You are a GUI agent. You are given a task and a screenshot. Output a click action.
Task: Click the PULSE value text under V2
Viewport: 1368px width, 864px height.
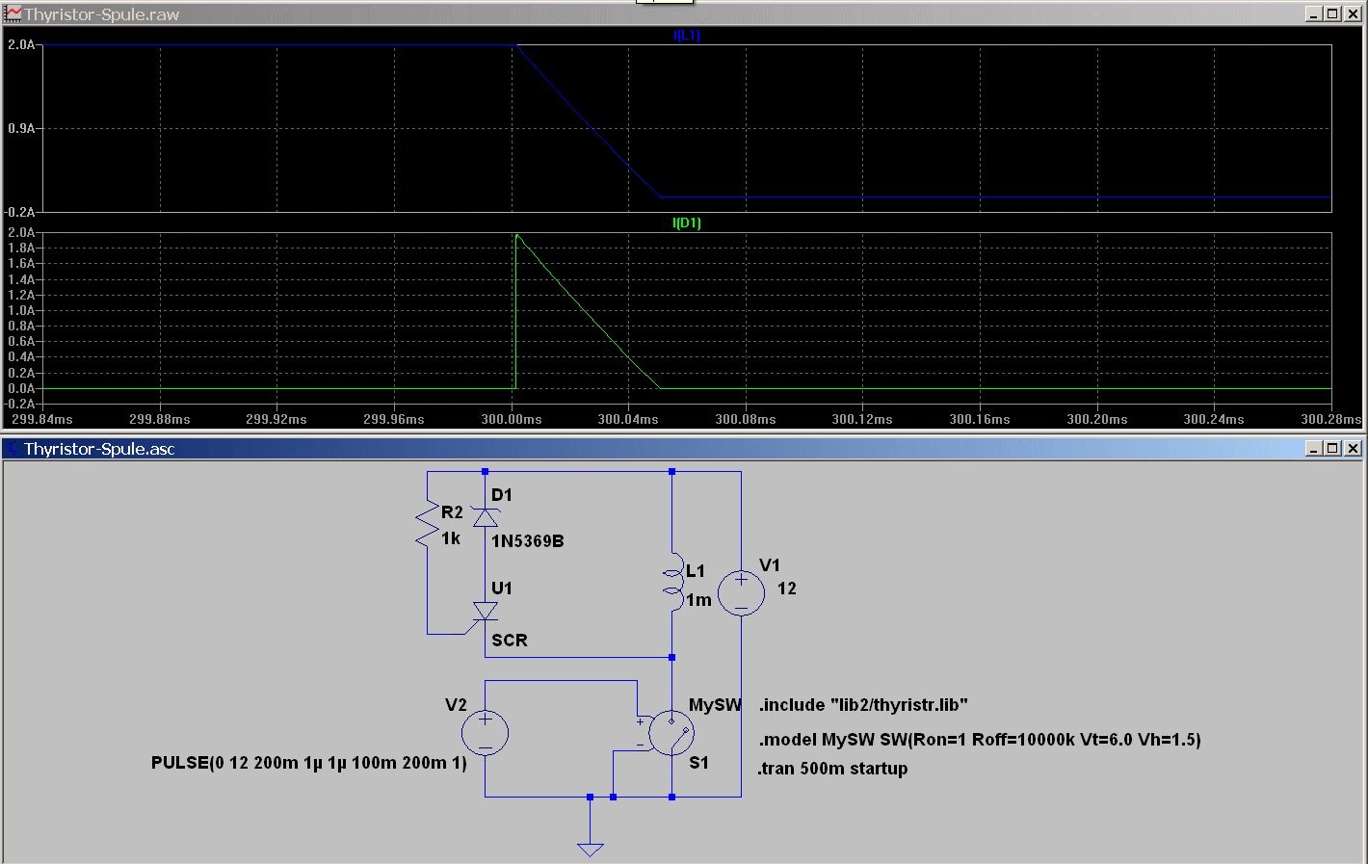coord(308,763)
